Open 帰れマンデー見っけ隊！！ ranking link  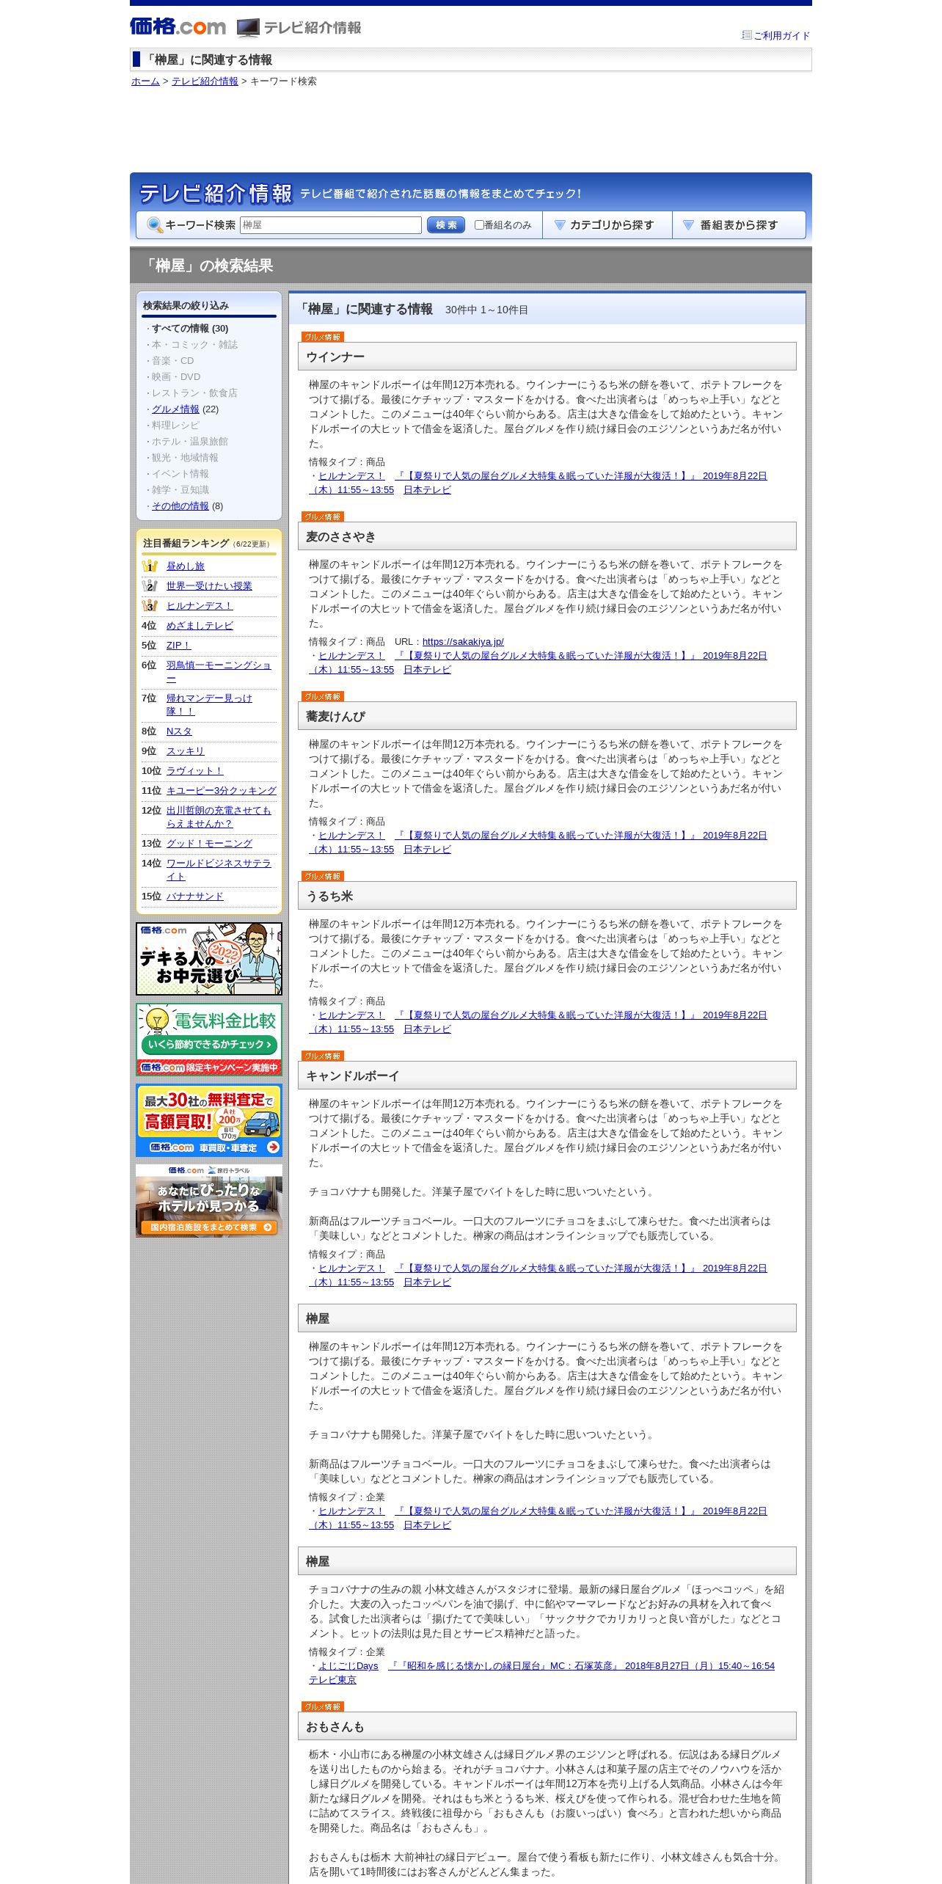(209, 705)
